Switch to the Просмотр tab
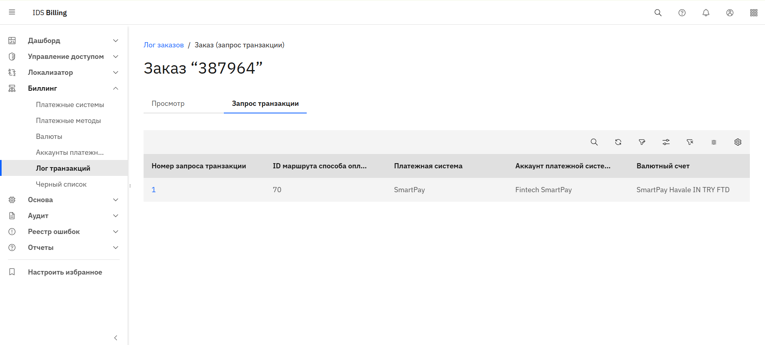This screenshot has height=345, width=765. click(x=168, y=103)
